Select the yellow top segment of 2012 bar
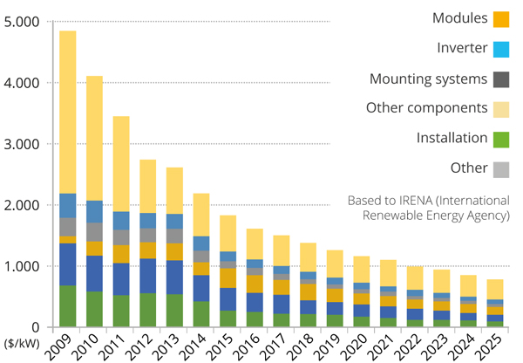This screenshot has height=363, width=523. pos(149,186)
